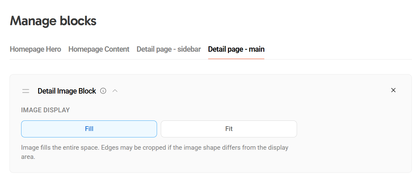Click empty header space left of X
This screenshot has height=181, width=419.
[255, 91]
